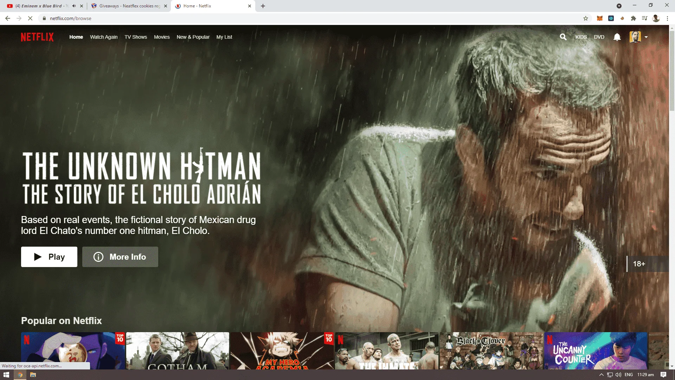Click the MetaMask fox extension icon
The width and height of the screenshot is (675, 380).
point(600,18)
